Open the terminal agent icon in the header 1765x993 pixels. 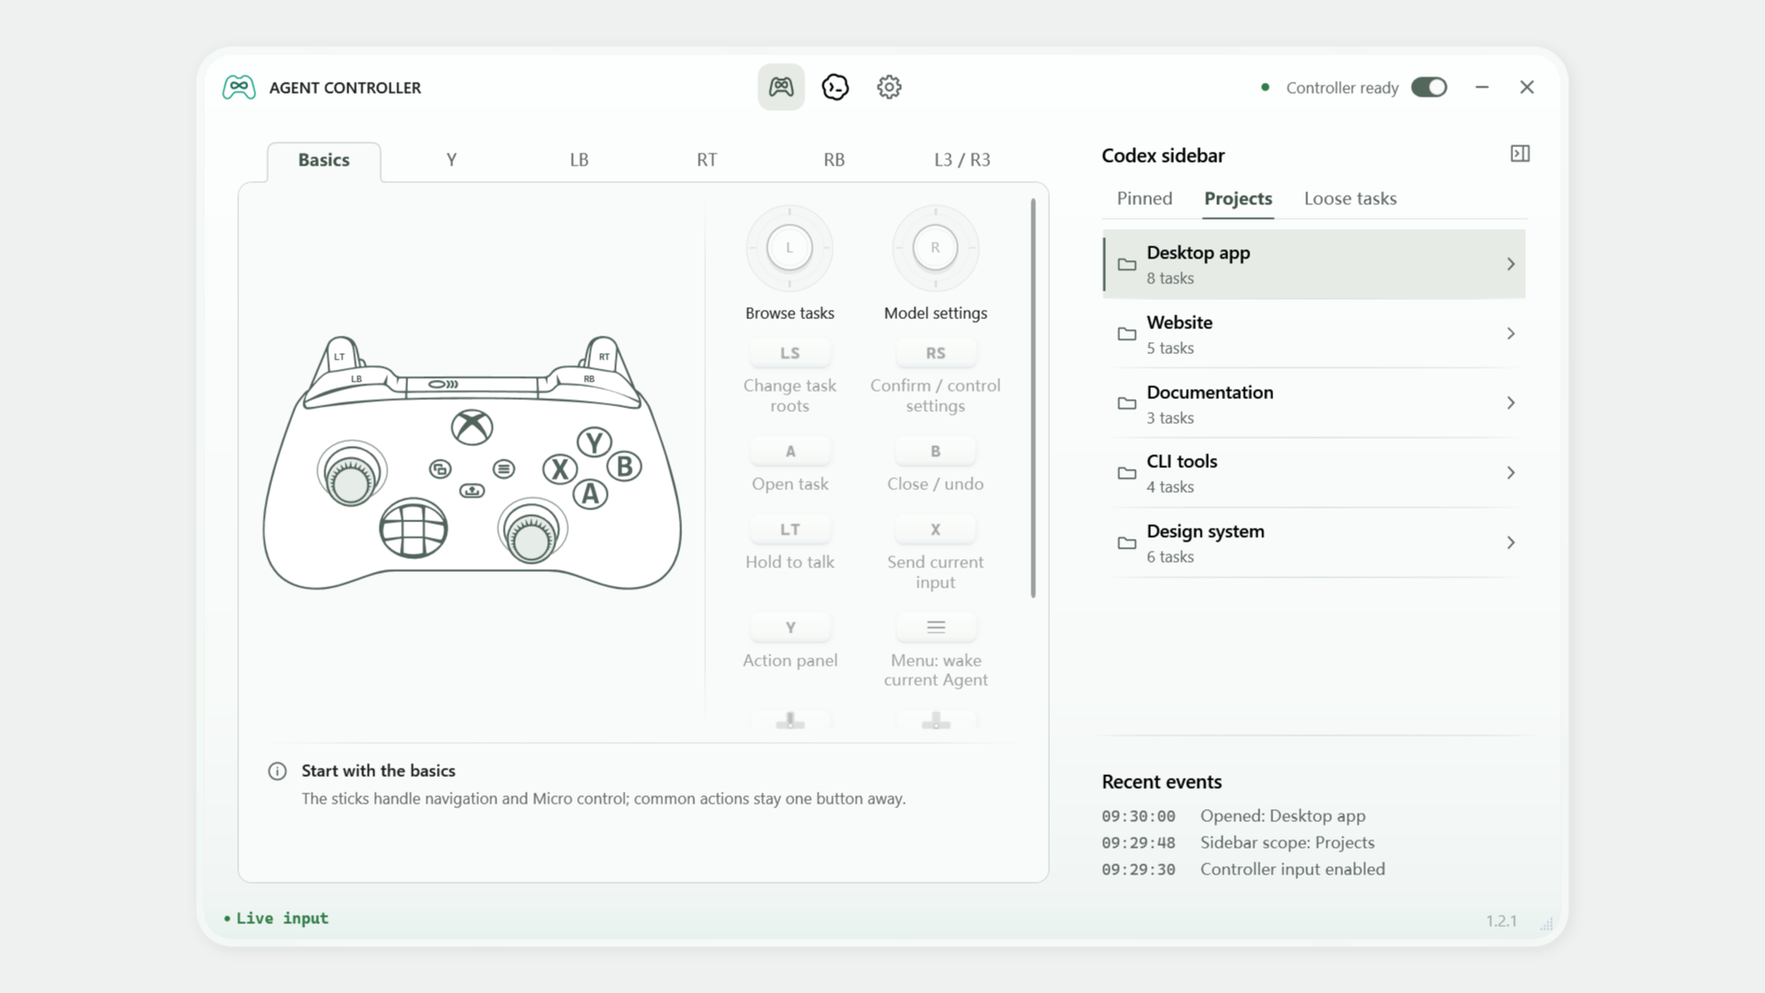pos(835,87)
